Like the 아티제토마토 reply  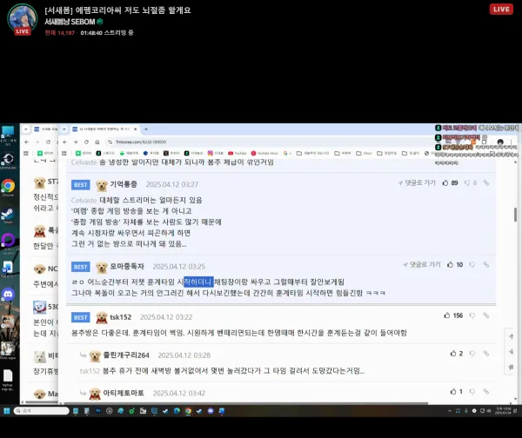457,392
